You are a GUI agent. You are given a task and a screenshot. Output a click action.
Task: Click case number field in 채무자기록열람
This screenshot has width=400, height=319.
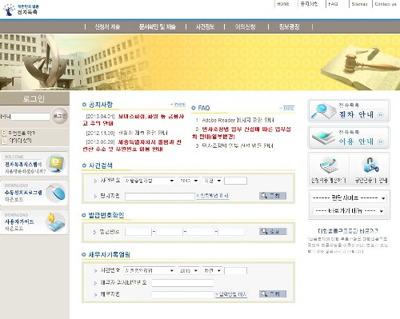click(x=236, y=270)
